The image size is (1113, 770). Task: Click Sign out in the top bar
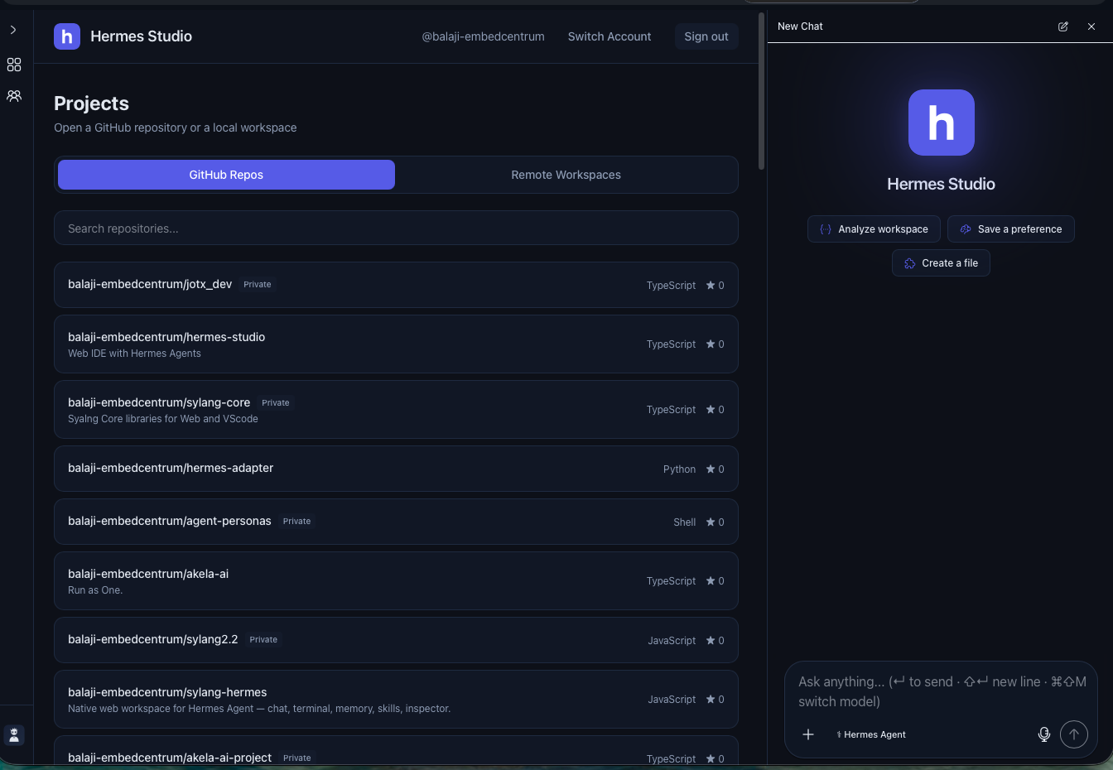(706, 36)
